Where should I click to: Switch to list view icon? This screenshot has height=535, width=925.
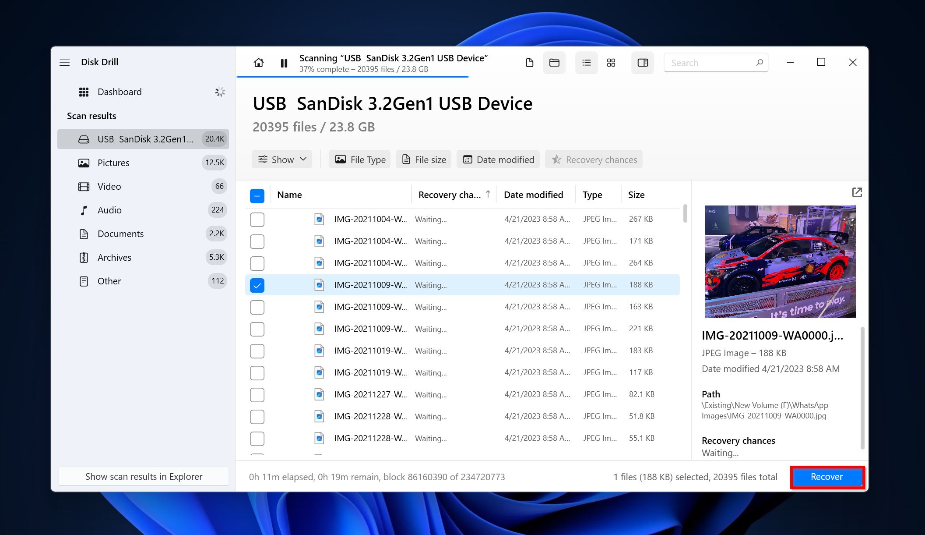tap(586, 62)
